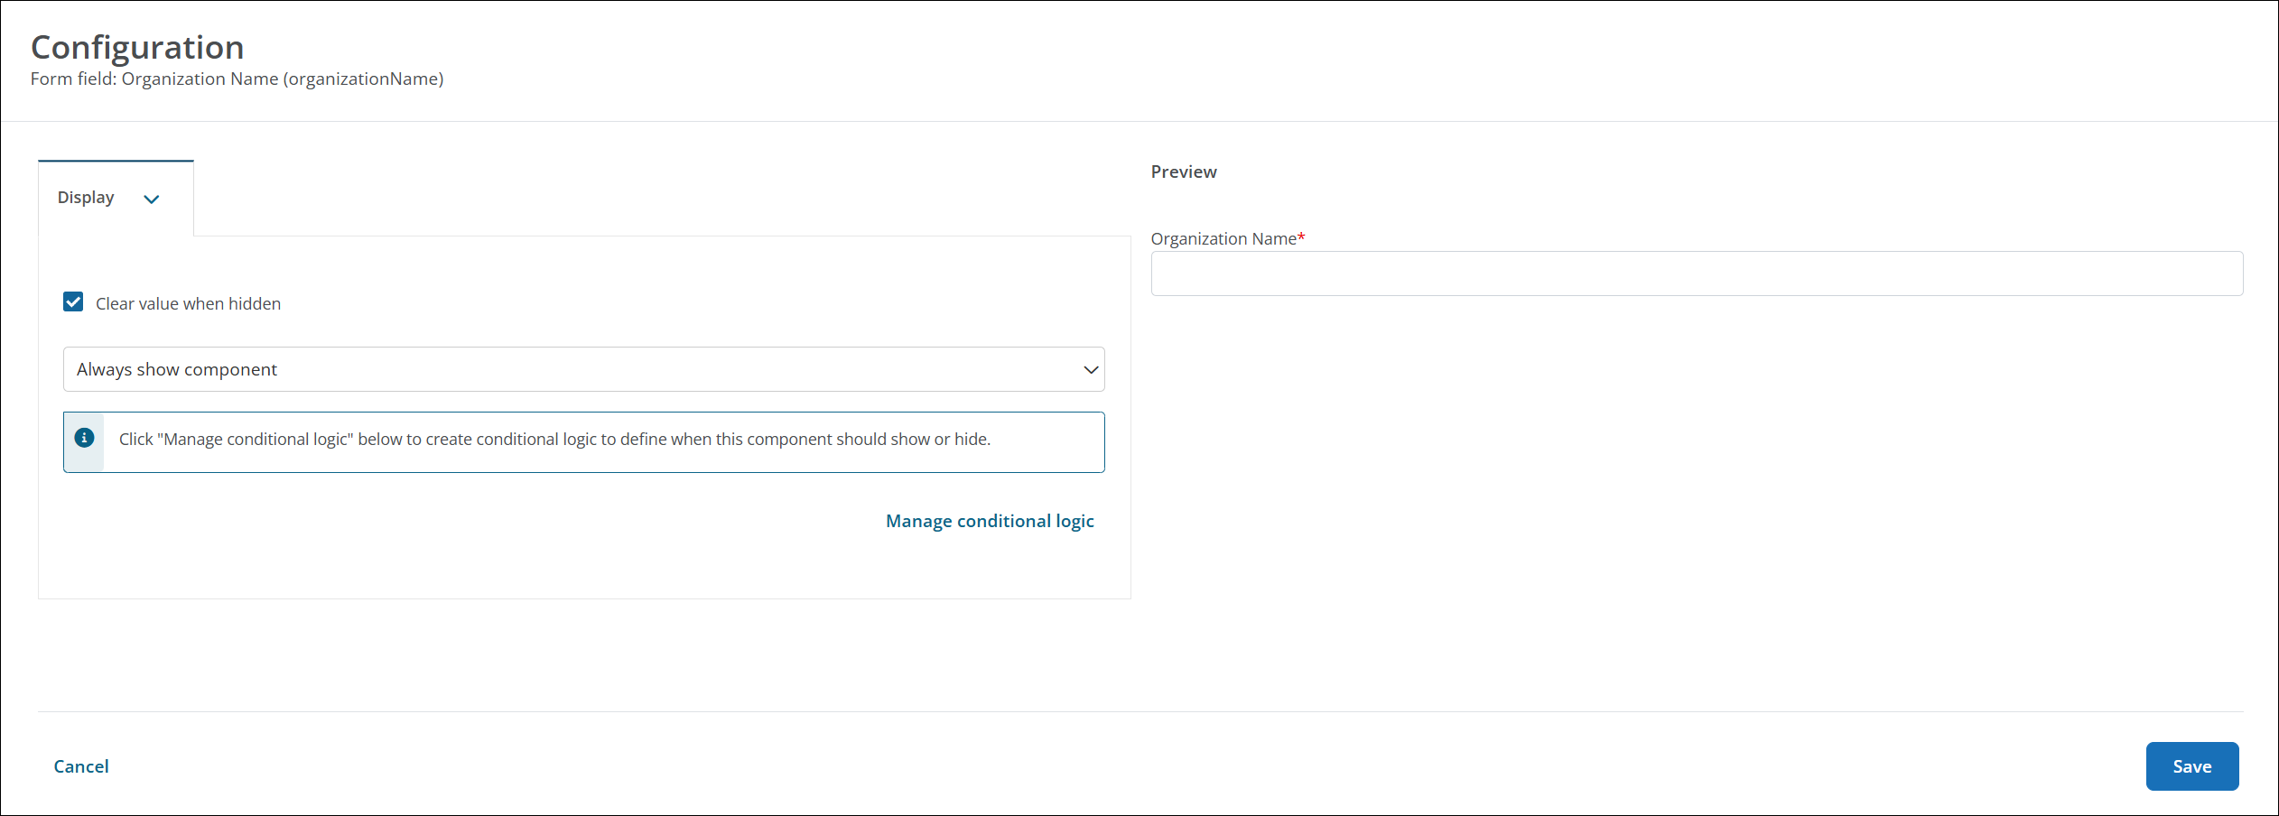The width and height of the screenshot is (2279, 816).
Task: Click the '(organizationName)' key in the subtitle
Action: pyautogui.click(x=363, y=79)
